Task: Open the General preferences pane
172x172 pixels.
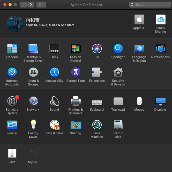Action: point(12,49)
